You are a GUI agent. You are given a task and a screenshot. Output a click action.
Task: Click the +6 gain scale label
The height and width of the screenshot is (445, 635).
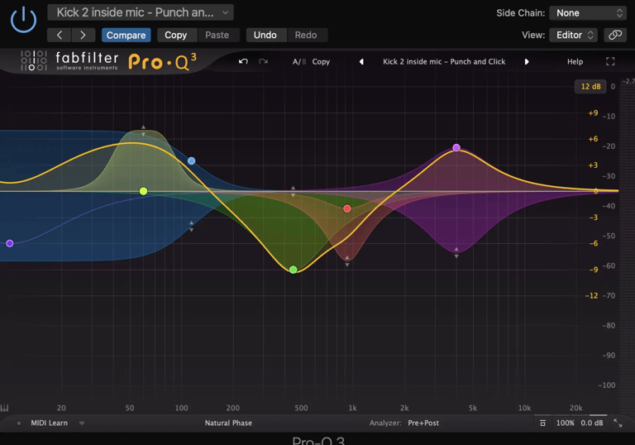coord(593,139)
